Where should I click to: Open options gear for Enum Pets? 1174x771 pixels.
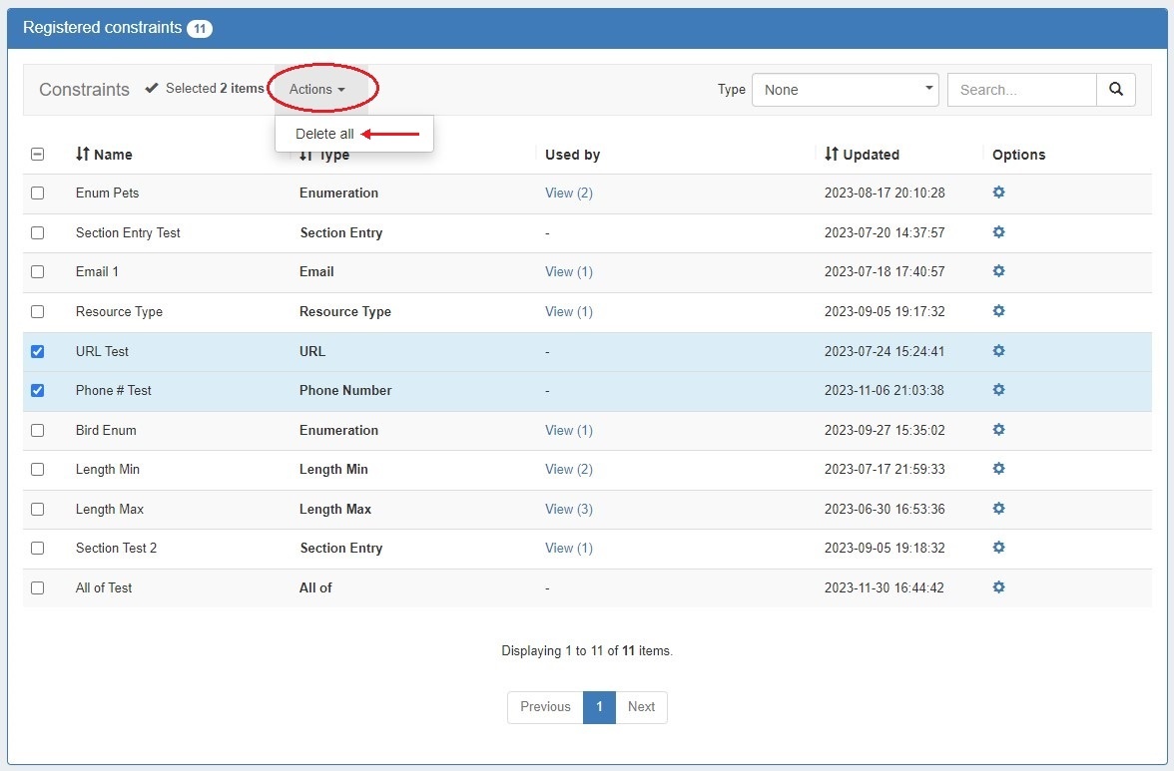tap(998, 193)
